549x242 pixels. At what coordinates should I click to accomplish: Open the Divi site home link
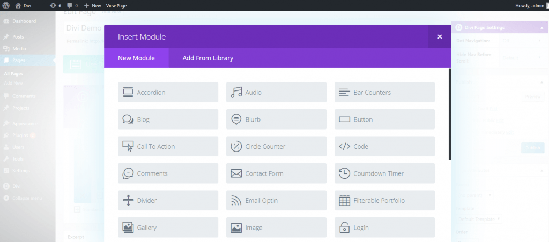click(x=24, y=5)
